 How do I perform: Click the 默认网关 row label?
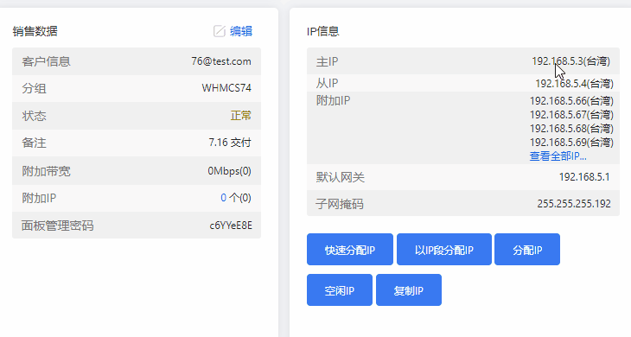pyautogui.click(x=341, y=177)
